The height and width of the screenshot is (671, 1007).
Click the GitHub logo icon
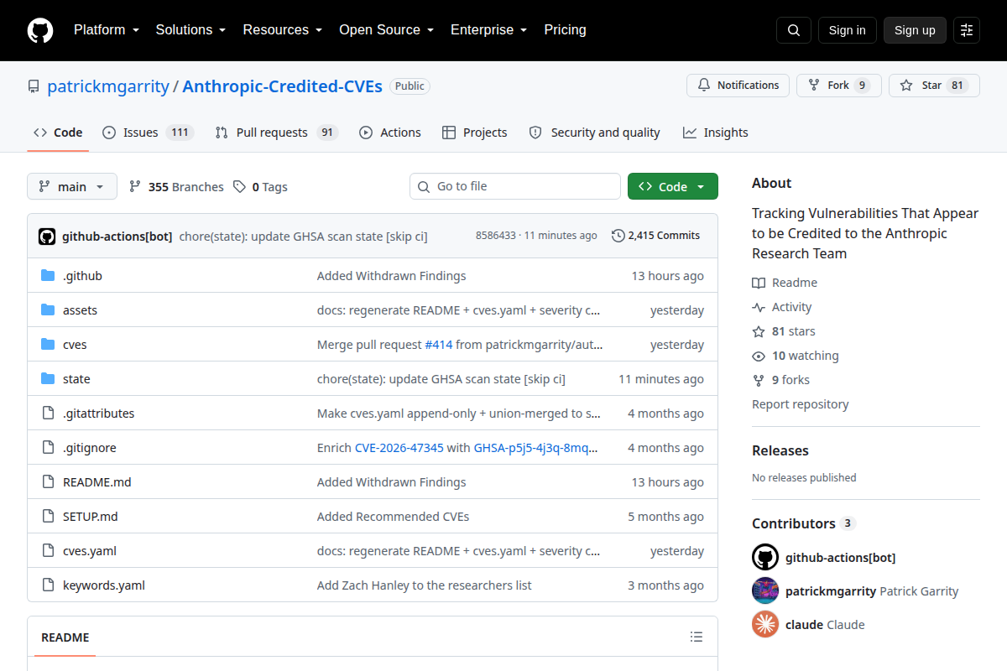coord(40,30)
